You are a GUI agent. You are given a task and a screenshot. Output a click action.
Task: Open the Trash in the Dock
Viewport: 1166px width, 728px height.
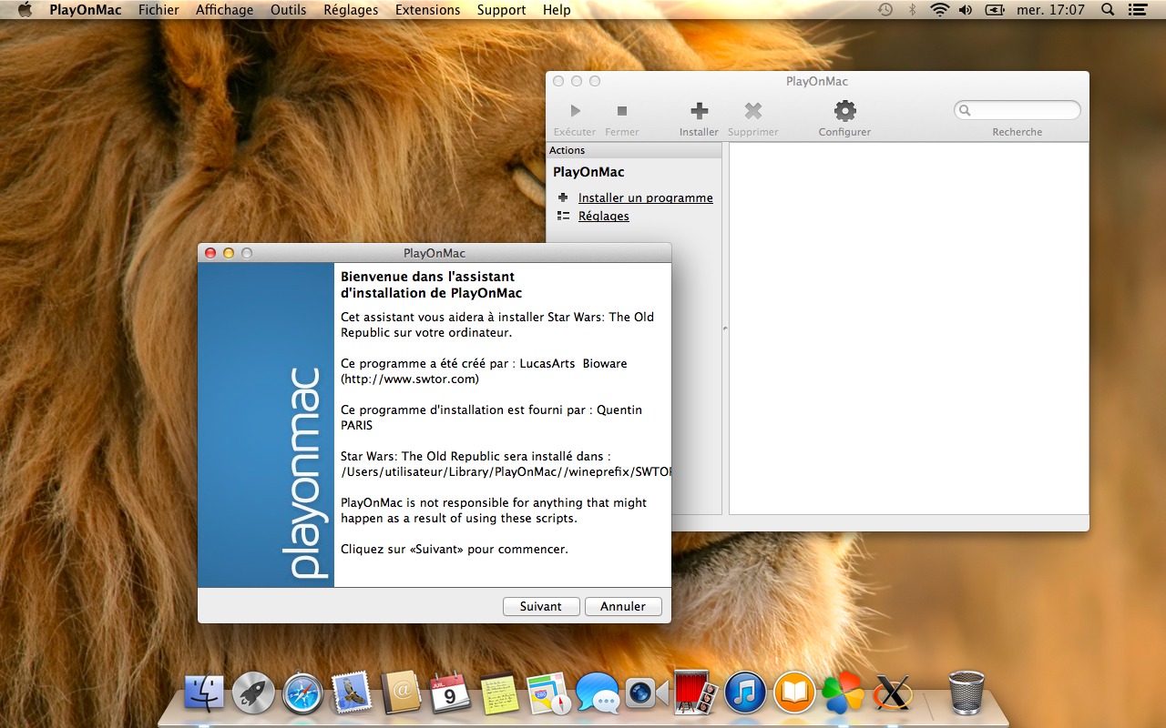click(x=967, y=693)
